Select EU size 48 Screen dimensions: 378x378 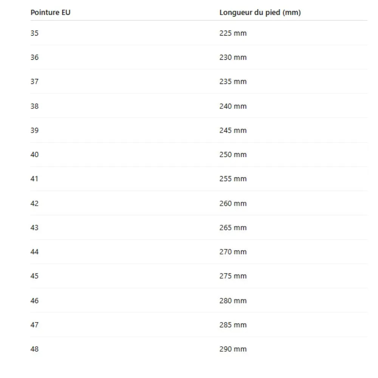click(34, 349)
